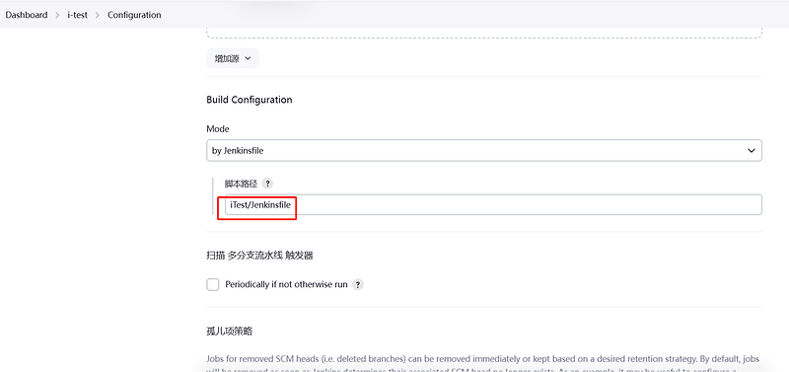The width and height of the screenshot is (789, 372).
Task: Open the 增加源 dropdown button
Action: [x=233, y=58]
